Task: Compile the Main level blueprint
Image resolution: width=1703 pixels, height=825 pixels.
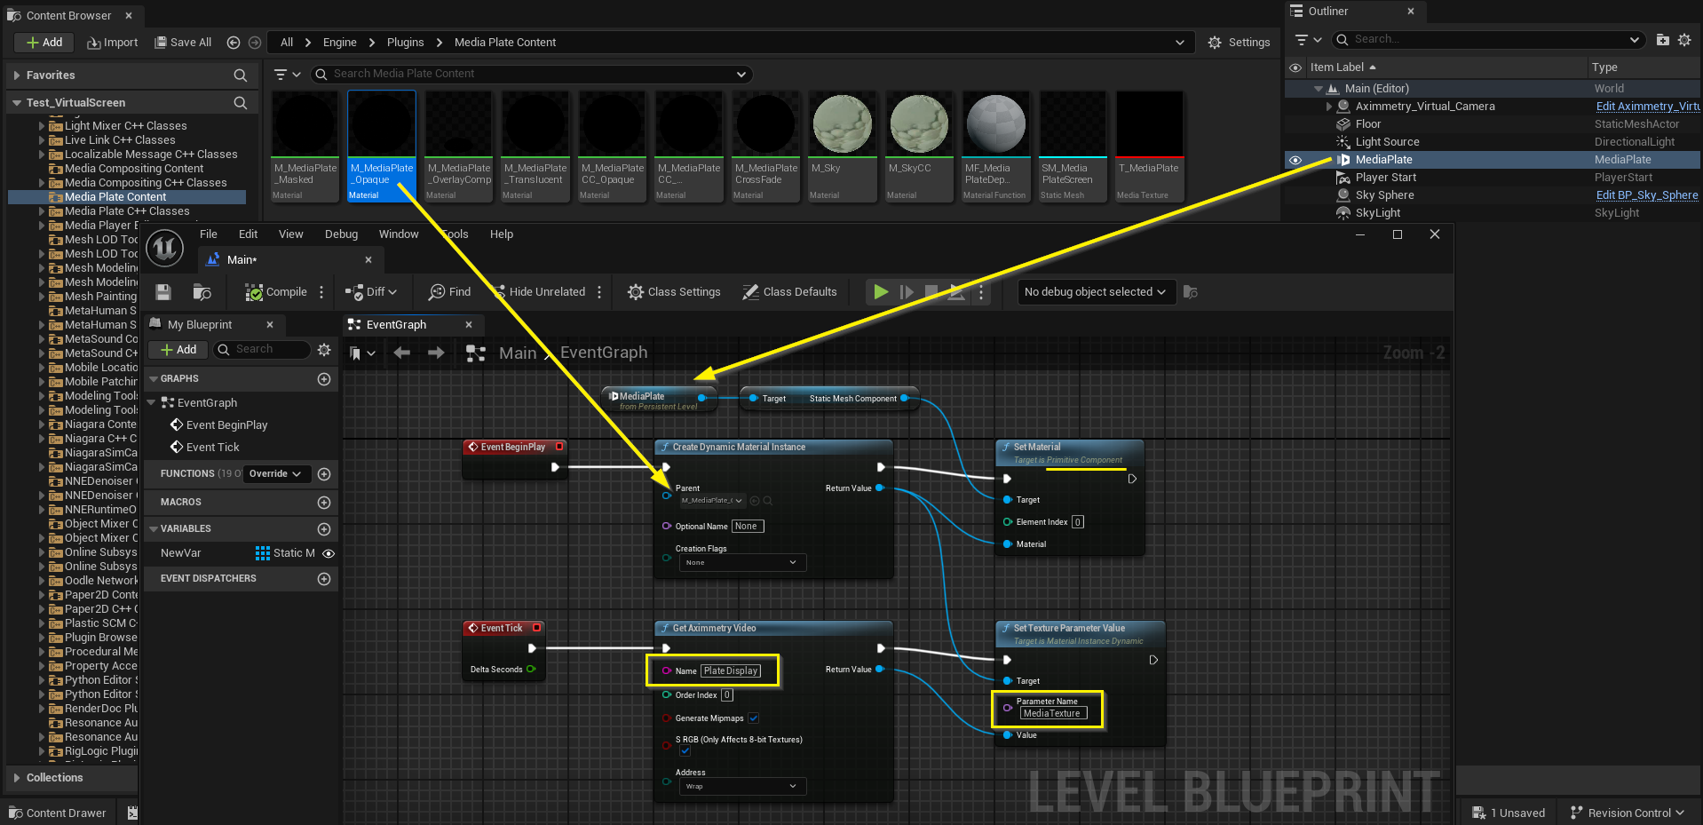Action: point(275,291)
